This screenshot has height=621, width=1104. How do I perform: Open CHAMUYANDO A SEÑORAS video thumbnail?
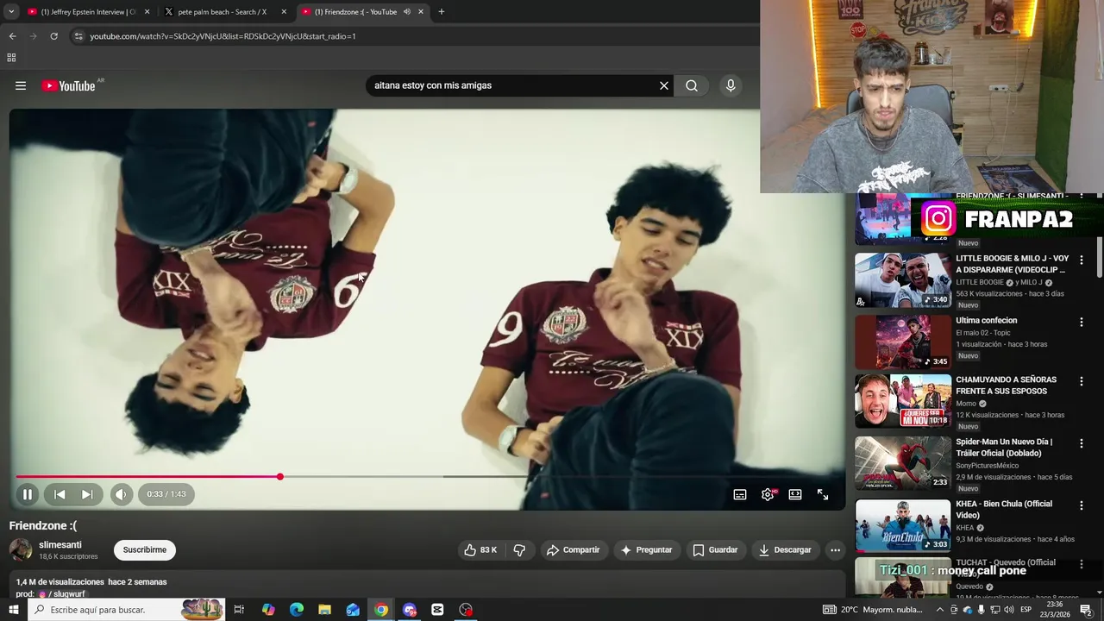902,401
